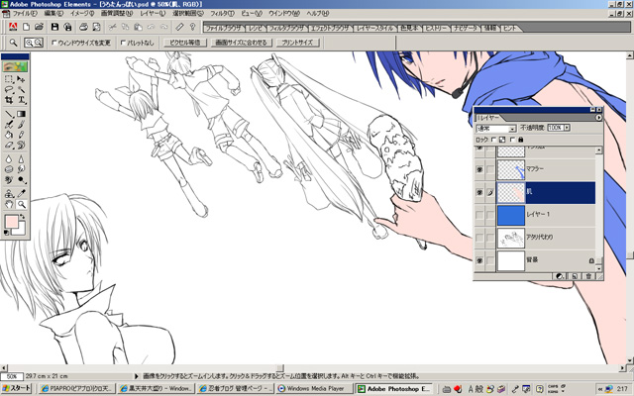Click the 画面サイズに合わせる button

(242, 43)
